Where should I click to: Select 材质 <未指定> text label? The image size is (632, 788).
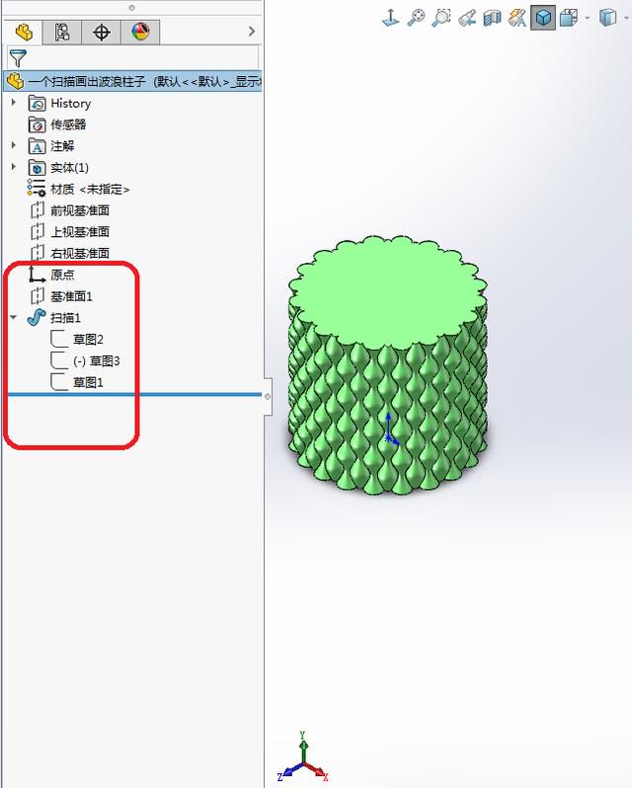[90, 189]
